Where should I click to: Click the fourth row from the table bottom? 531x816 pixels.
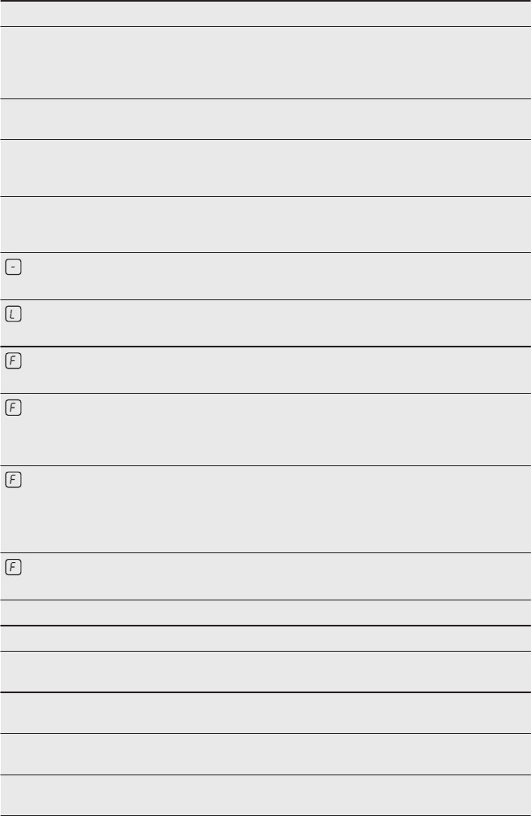pos(265,671)
